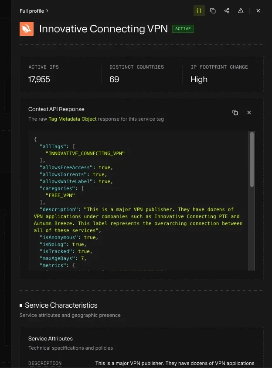
Task: Click the share icon in the header
Action: [x=227, y=11]
